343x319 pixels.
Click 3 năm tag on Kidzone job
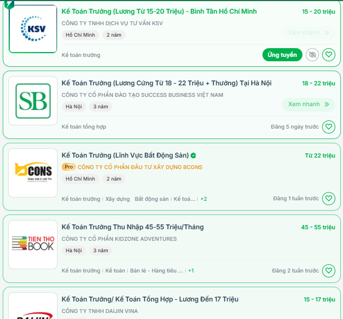tap(101, 251)
